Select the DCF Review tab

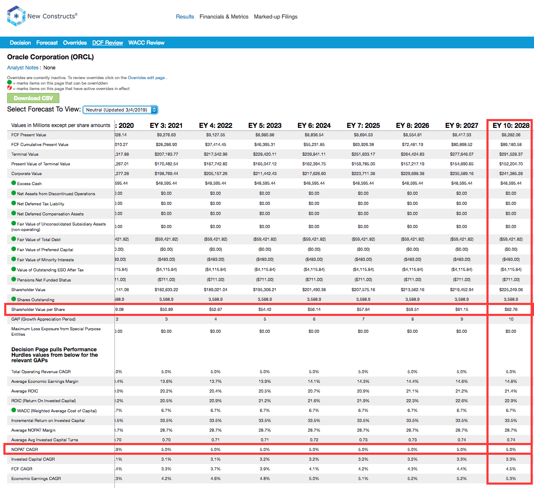click(108, 43)
